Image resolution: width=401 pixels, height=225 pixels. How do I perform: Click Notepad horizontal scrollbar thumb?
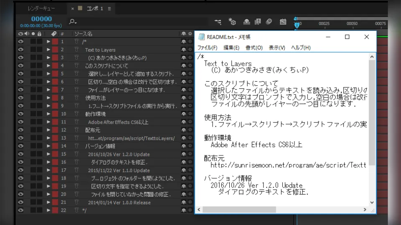[x=239, y=210]
